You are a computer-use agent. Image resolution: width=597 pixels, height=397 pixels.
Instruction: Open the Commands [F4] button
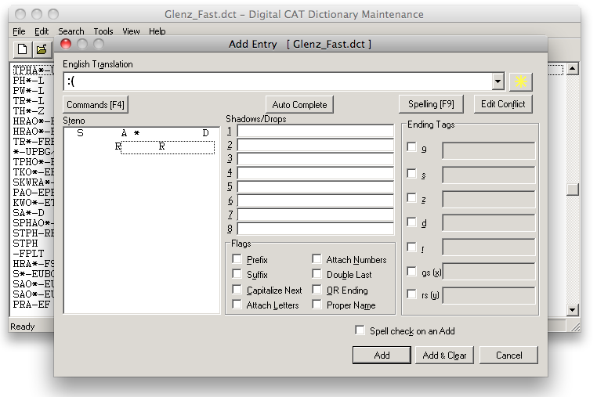[x=96, y=105]
